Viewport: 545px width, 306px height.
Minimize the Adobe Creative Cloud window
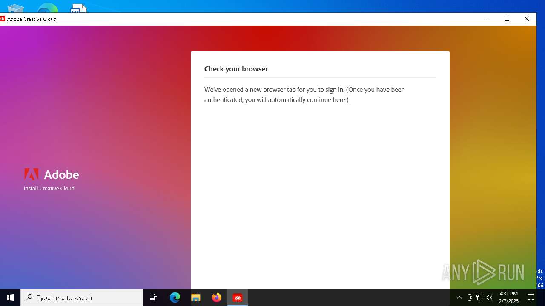(x=488, y=19)
